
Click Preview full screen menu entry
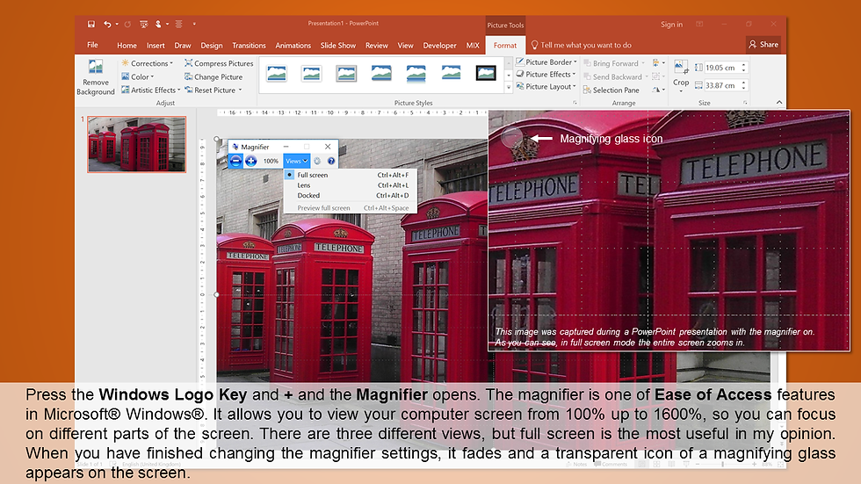click(x=351, y=208)
